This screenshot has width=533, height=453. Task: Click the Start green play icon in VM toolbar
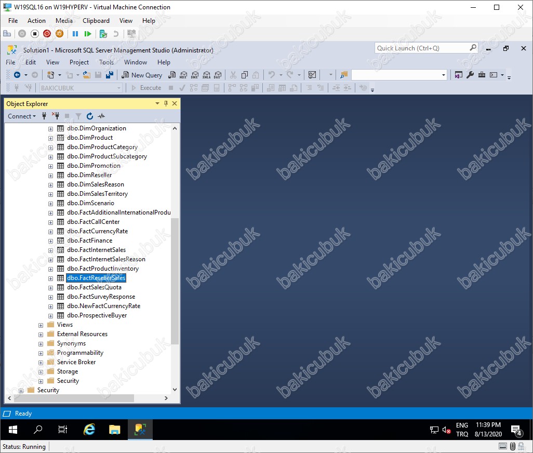pyautogui.click(x=88, y=34)
